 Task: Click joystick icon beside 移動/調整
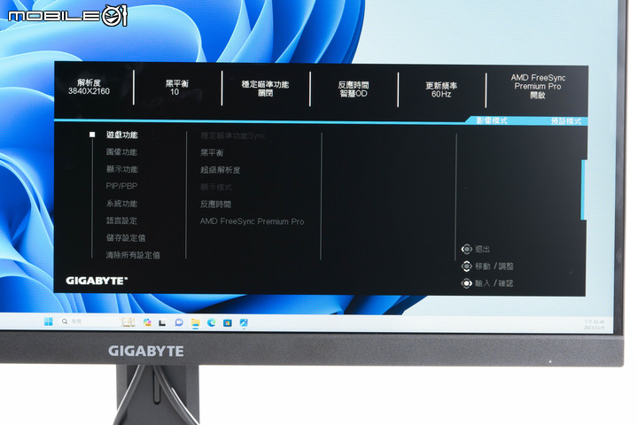pyautogui.click(x=467, y=266)
